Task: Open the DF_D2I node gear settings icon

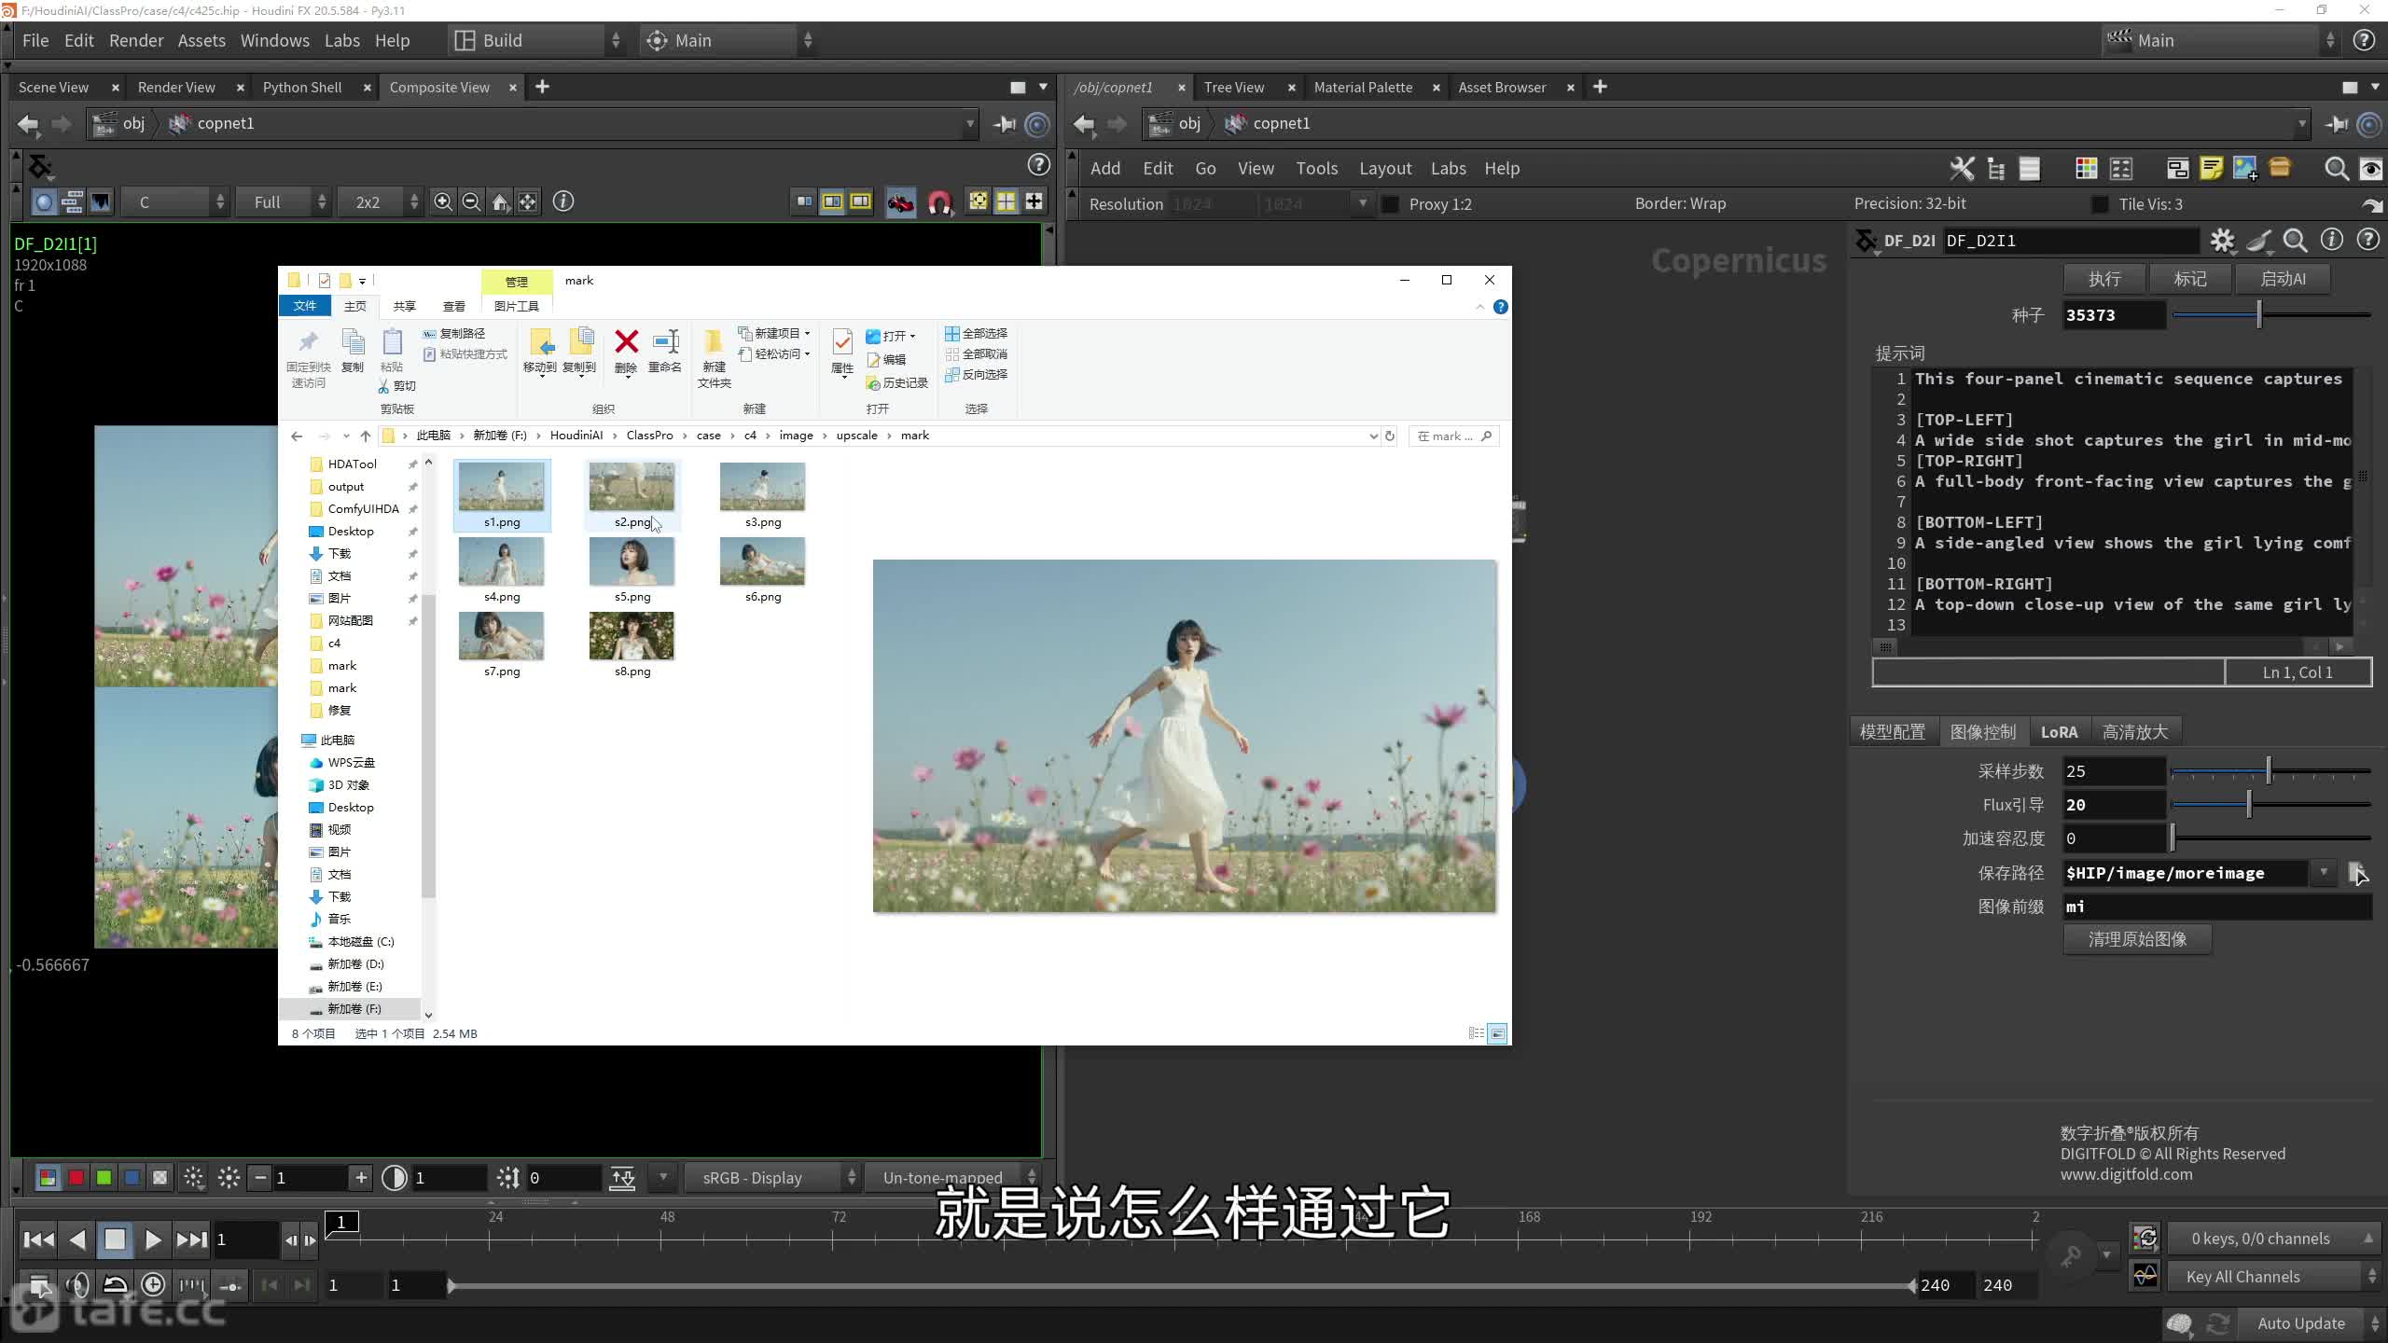Action: tap(2223, 241)
